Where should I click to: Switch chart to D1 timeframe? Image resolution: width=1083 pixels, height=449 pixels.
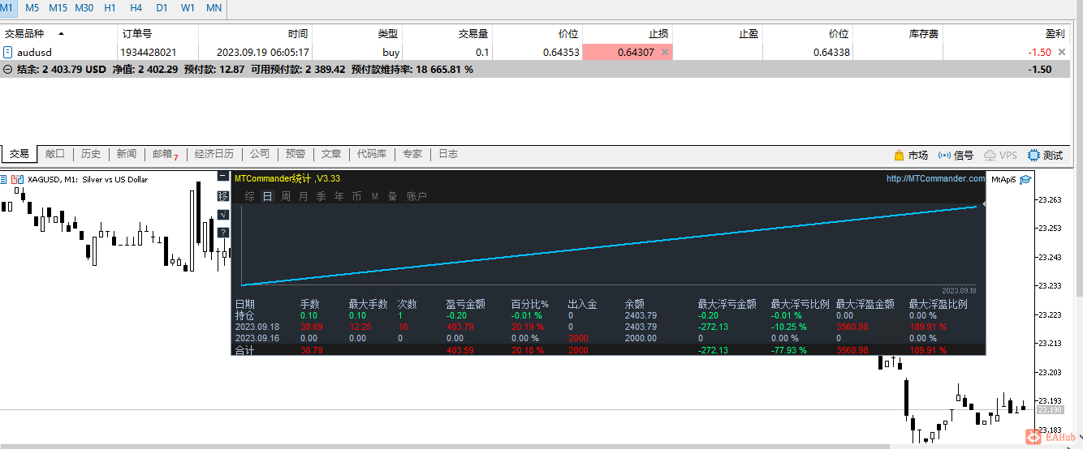[162, 7]
